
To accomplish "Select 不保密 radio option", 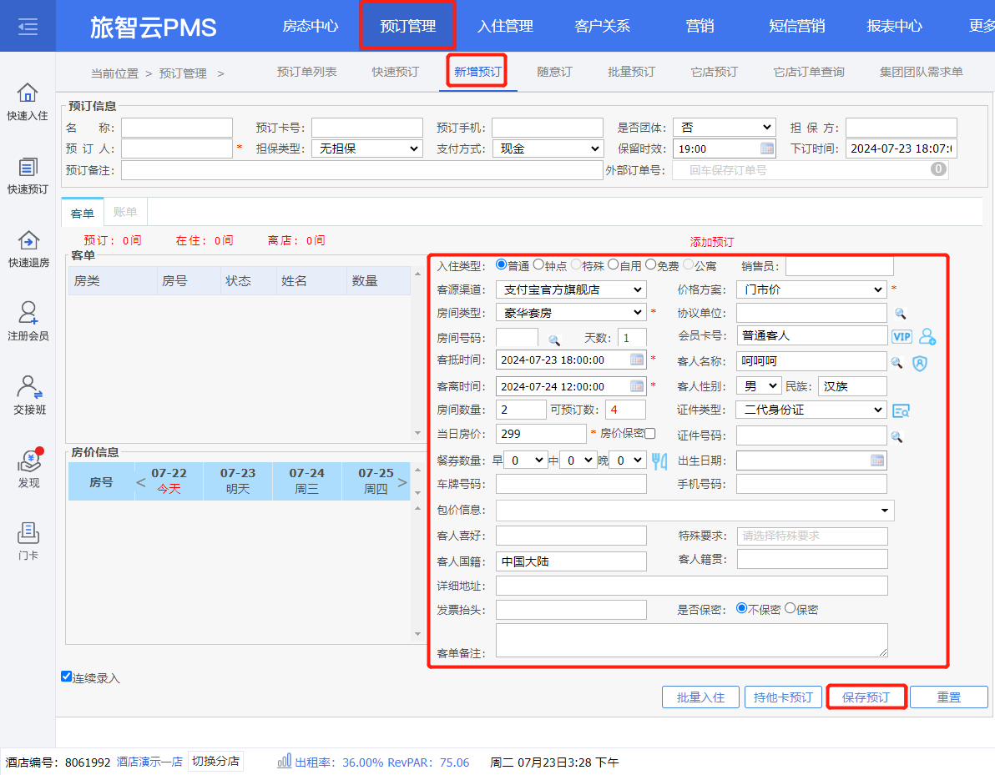I will [x=741, y=608].
